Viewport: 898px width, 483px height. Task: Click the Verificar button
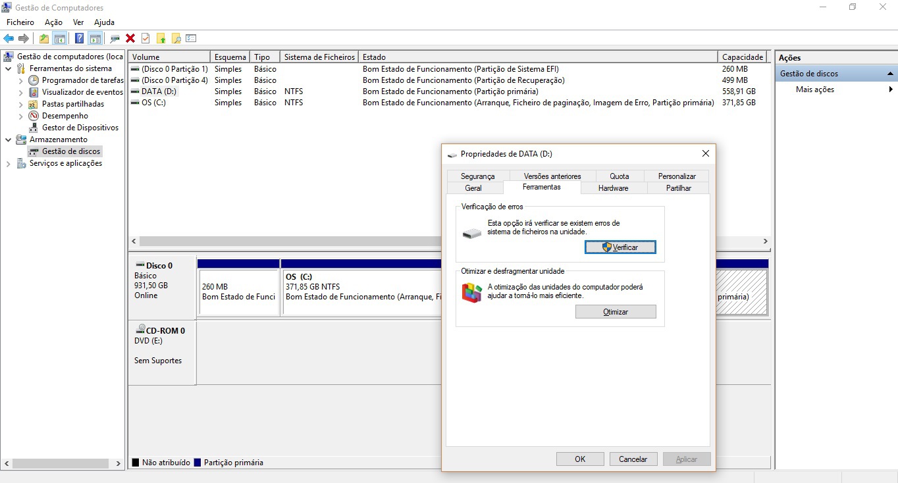[x=620, y=247]
